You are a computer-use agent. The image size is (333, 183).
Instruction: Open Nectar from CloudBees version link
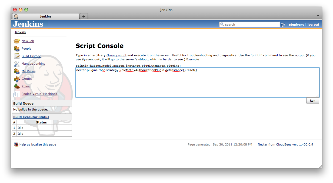tap(285, 144)
